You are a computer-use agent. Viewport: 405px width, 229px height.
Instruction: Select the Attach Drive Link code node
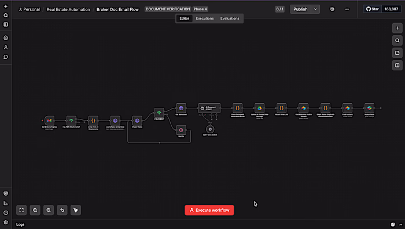click(282, 108)
